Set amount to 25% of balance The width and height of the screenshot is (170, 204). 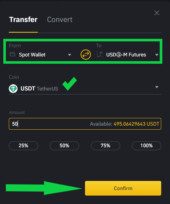coord(23,146)
